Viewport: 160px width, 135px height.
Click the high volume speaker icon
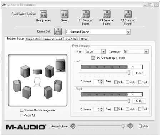pos(130,126)
